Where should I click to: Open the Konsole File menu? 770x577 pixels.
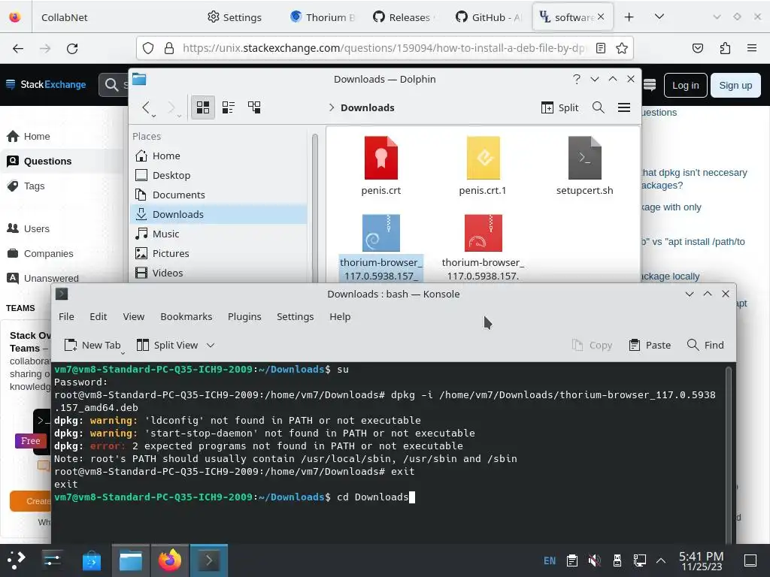pyautogui.click(x=66, y=316)
